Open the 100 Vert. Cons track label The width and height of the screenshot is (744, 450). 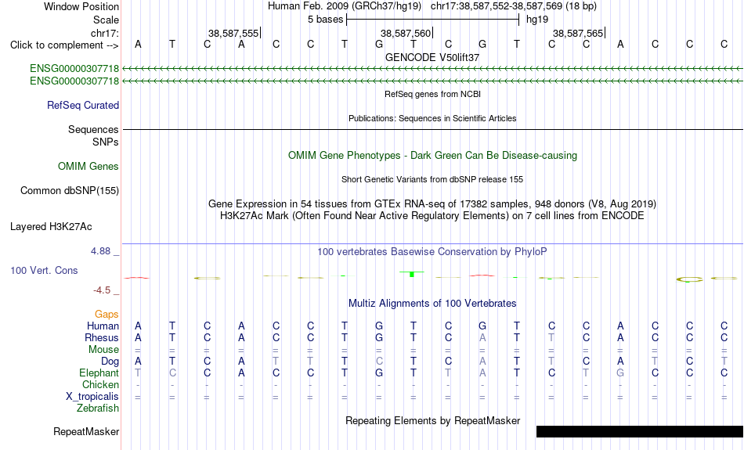coord(44,270)
